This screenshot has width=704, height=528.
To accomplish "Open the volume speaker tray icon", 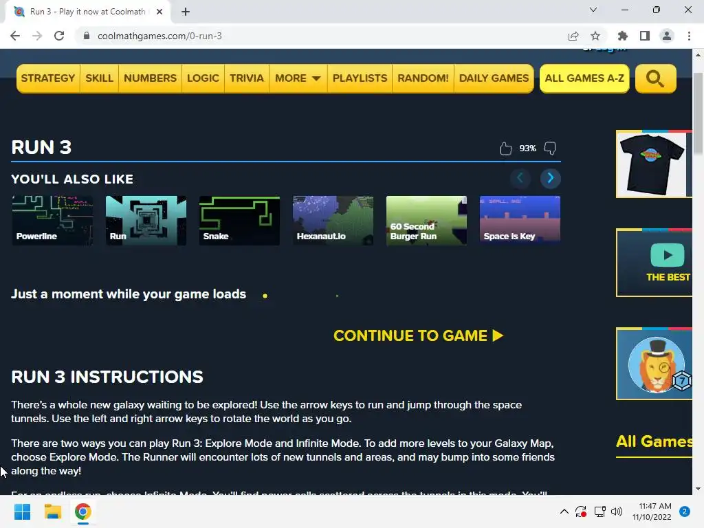I will tap(617, 511).
